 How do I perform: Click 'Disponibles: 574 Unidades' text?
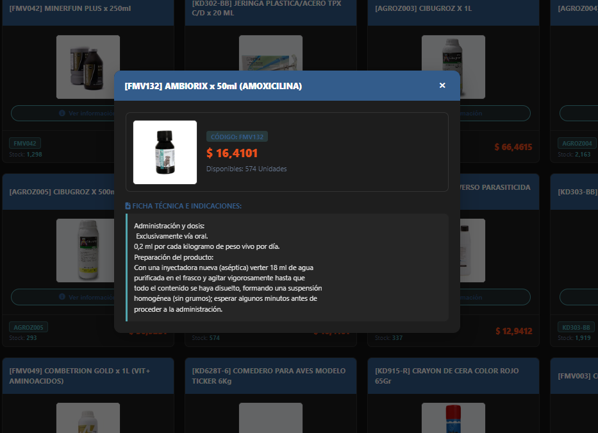pyautogui.click(x=246, y=169)
